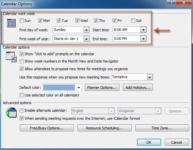Click the help question mark button
This screenshot has width=193, height=150.
tap(171, 2)
